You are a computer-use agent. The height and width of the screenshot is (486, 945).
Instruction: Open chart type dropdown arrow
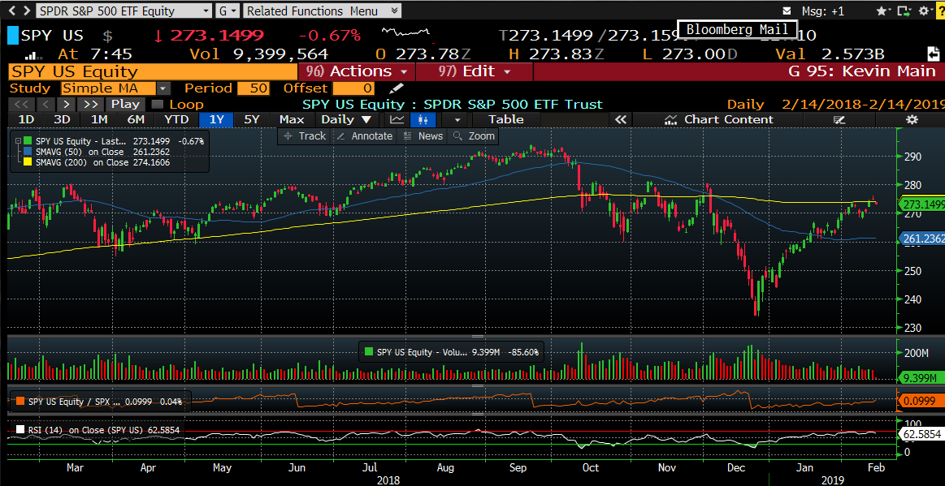[457, 119]
